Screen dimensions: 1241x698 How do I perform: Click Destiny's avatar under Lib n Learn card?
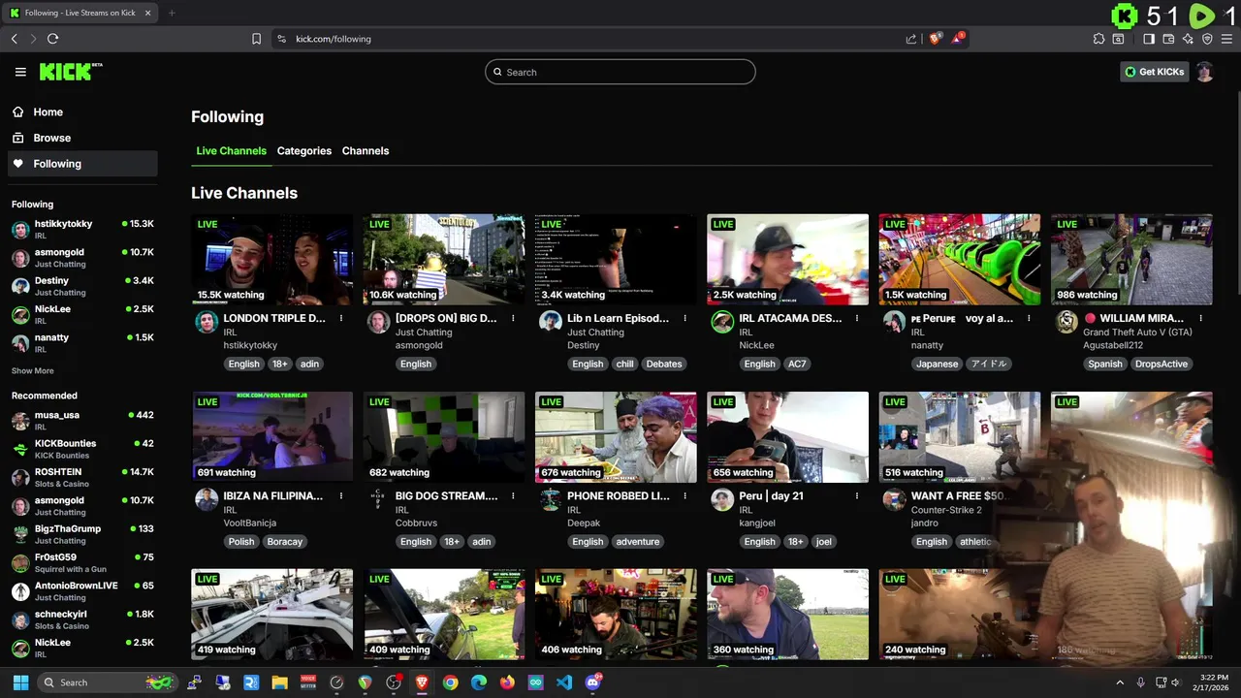click(x=551, y=322)
